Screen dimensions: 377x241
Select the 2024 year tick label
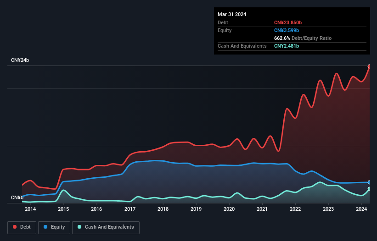[x=361, y=209]
